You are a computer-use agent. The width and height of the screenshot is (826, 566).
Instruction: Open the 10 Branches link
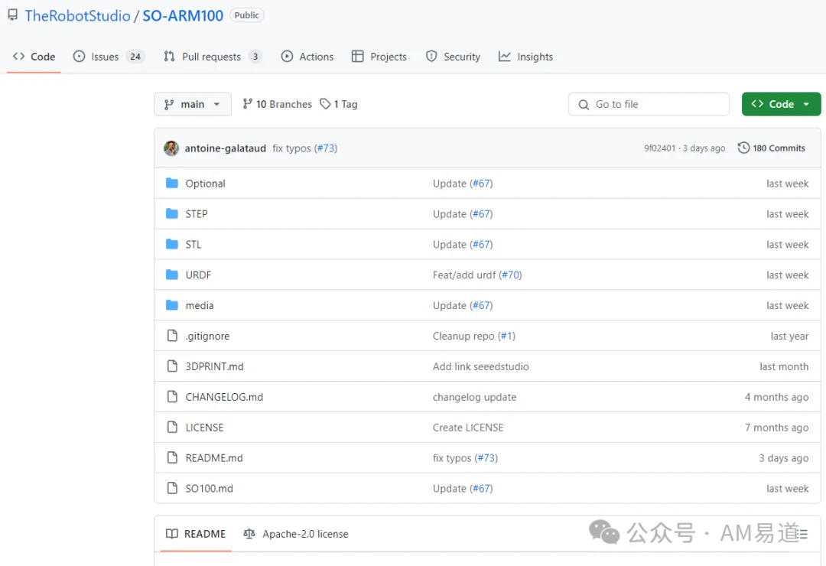click(278, 104)
